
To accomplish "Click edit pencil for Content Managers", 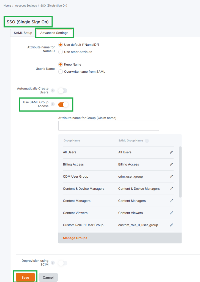I will click(x=171, y=201).
